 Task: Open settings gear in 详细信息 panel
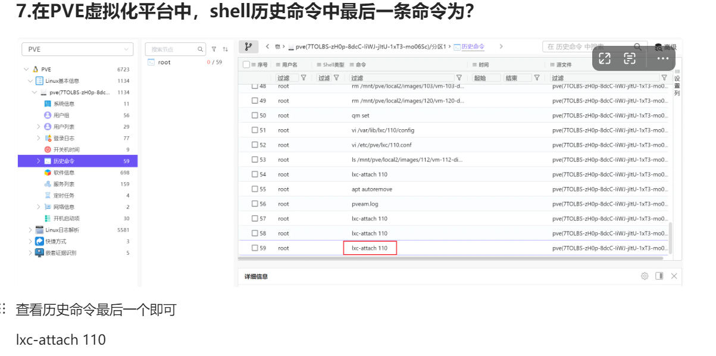(x=645, y=276)
